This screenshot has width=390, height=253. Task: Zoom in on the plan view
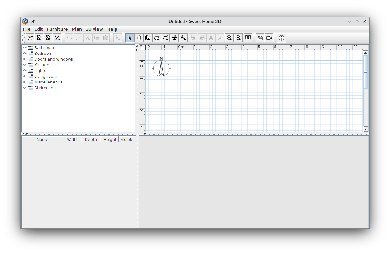pos(229,38)
